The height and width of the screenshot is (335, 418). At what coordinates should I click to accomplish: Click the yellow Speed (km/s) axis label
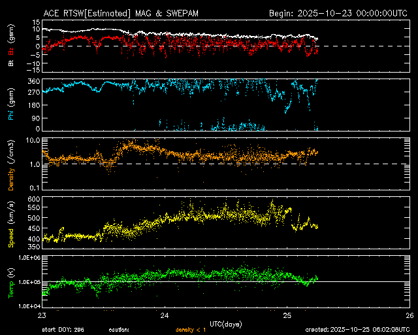pos(10,220)
